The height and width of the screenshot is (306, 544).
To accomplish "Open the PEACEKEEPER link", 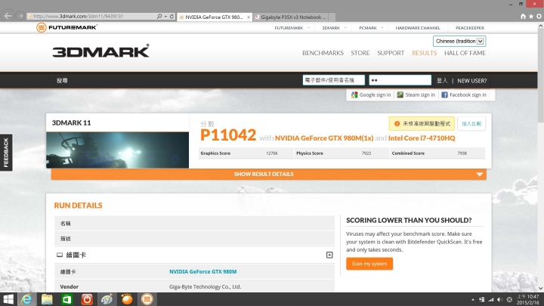I will tap(470, 28).
